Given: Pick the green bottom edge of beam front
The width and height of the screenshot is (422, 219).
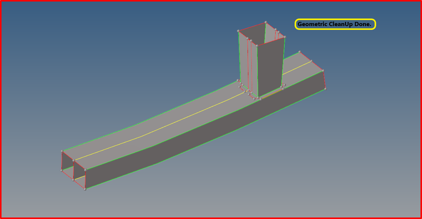Looking at the screenshot, I should tap(205, 143).
